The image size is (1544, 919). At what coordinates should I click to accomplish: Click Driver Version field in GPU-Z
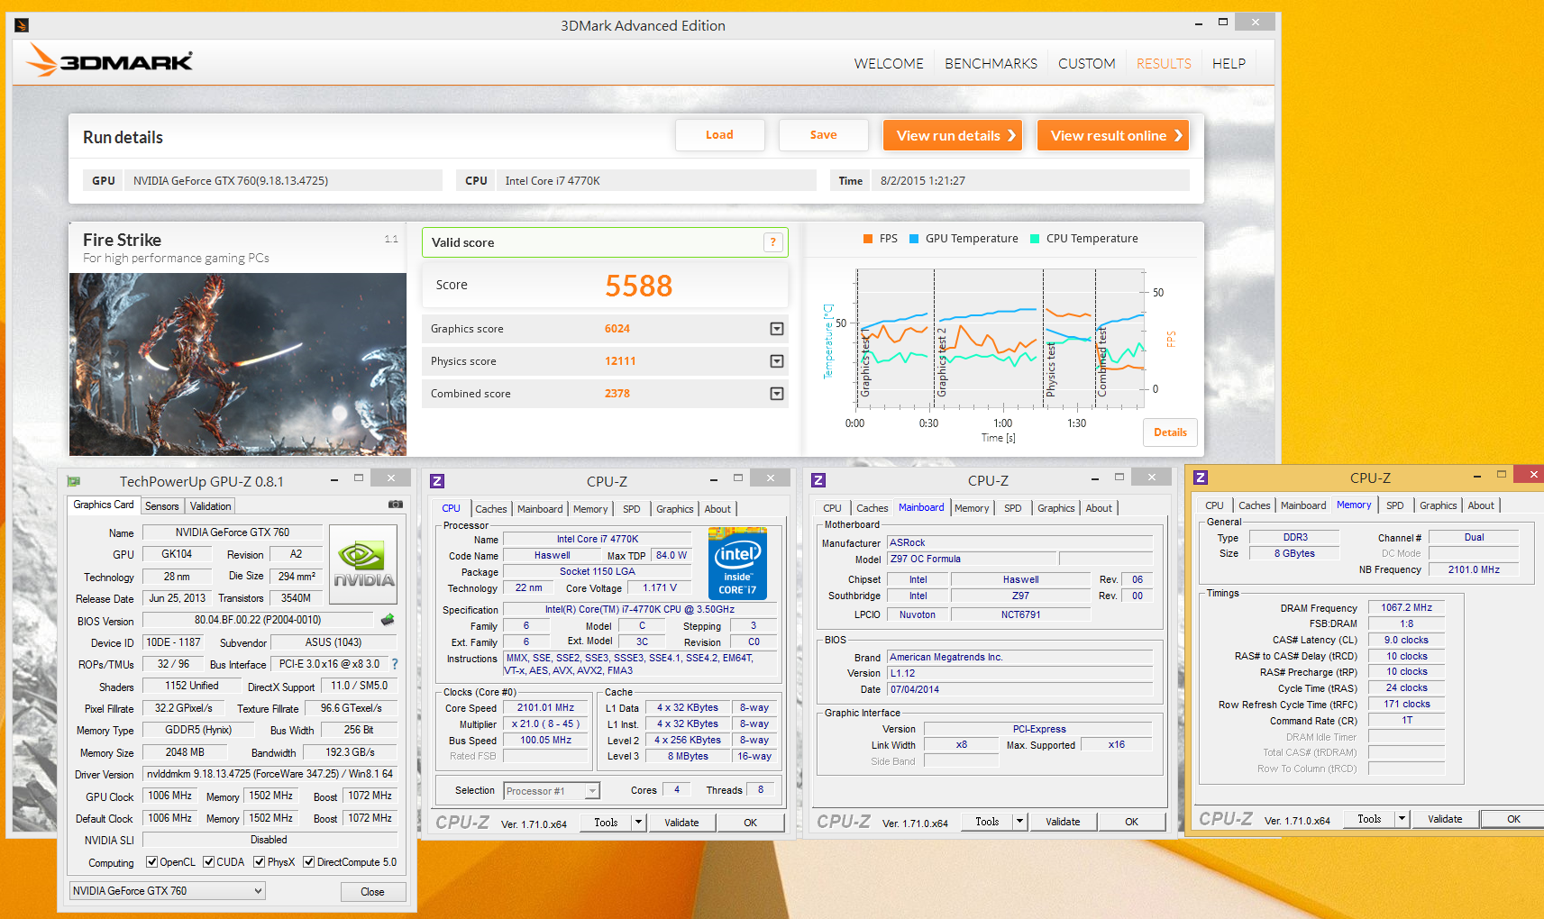pyautogui.click(x=270, y=774)
